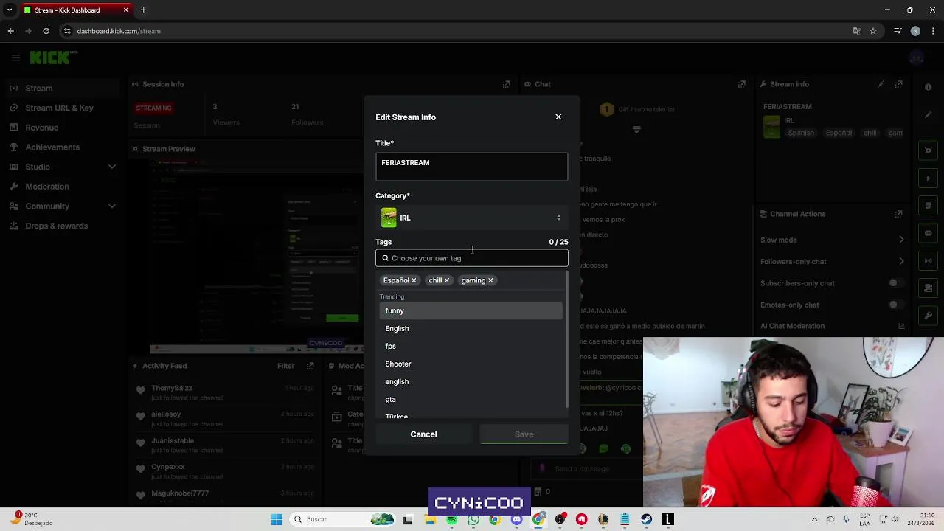Image resolution: width=944 pixels, height=531 pixels.
Task: Click Juaniestable in the Activity Feed
Action: pyautogui.click(x=173, y=440)
